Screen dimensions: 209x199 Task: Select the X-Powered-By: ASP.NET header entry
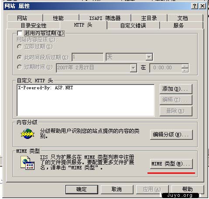(x=45, y=88)
